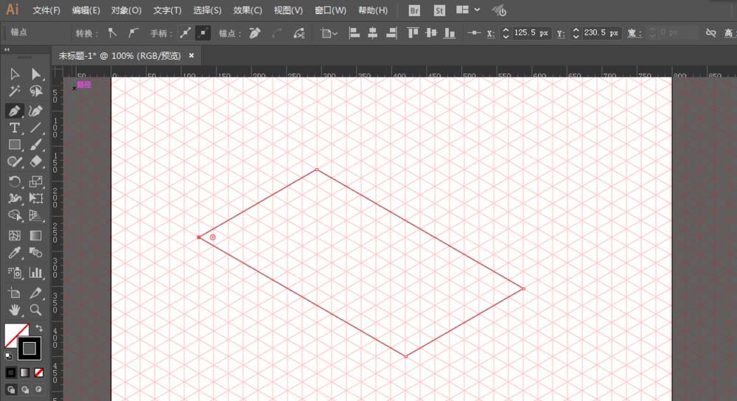The image size is (737, 401).
Task: Select the Artboard tool
Action: point(14,293)
